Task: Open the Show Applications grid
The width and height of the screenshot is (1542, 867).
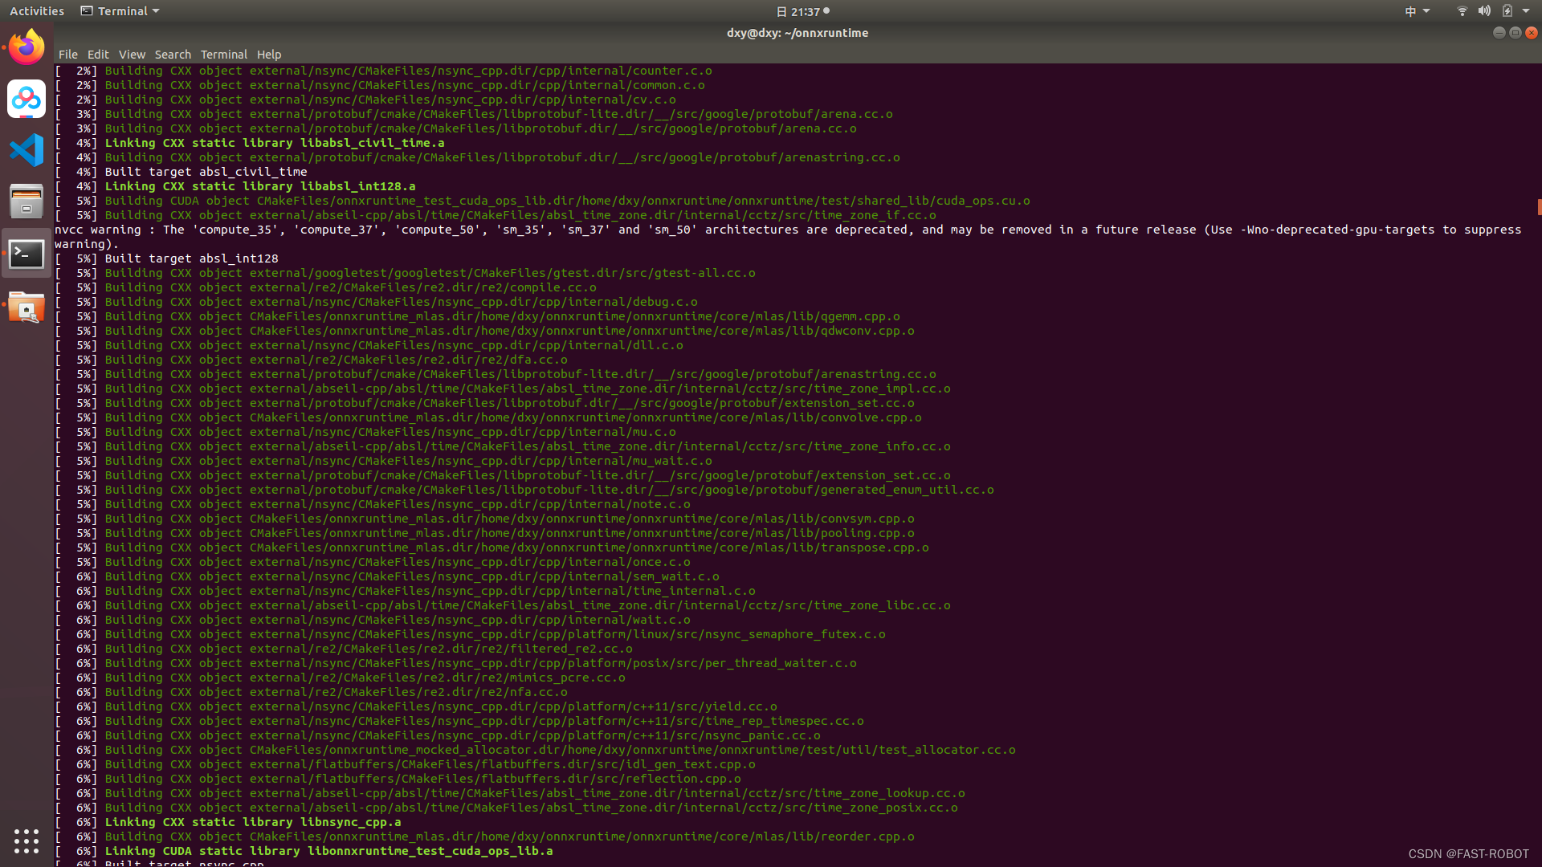Action: click(27, 841)
